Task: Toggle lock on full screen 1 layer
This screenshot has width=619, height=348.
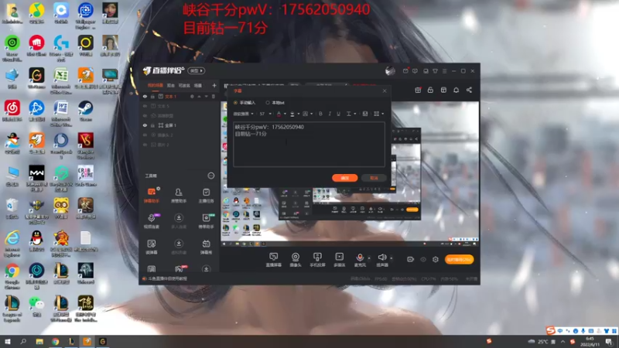Action: (x=152, y=125)
